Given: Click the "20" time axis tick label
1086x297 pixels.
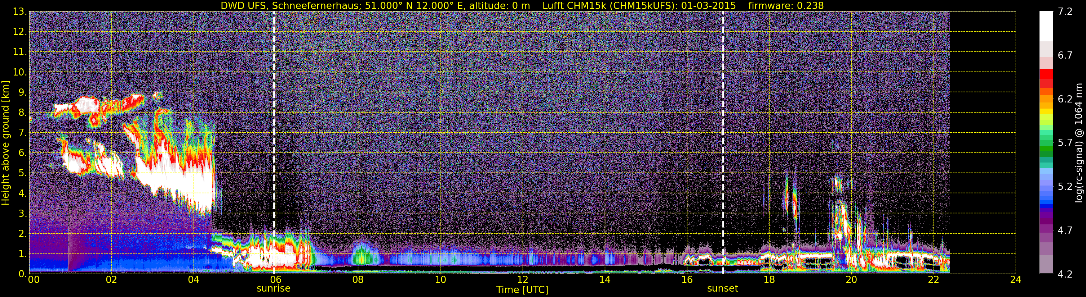Looking at the screenshot, I should coord(851,280).
